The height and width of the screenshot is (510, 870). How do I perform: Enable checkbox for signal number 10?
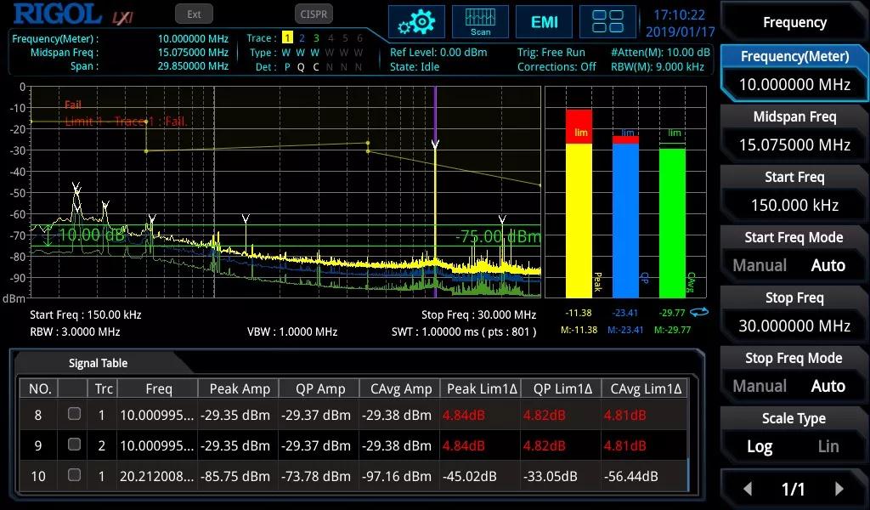click(x=75, y=475)
